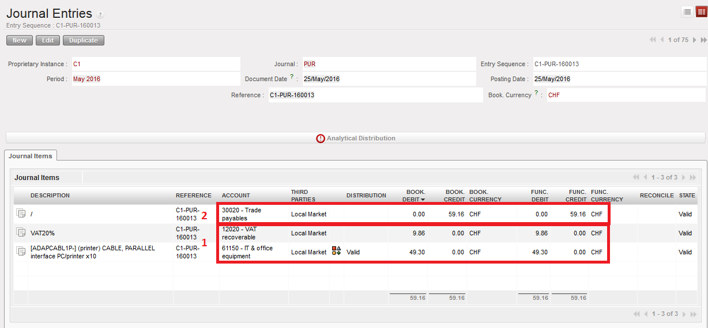Click the Duplicate button
The height and width of the screenshot is (328, 708).
84,40
